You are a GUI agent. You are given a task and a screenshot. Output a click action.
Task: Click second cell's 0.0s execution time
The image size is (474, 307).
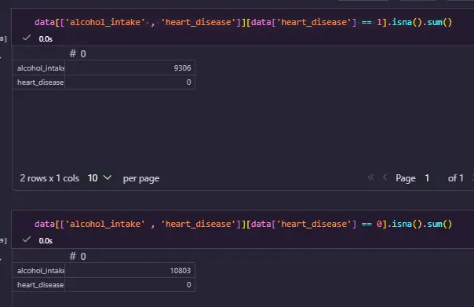(x=46, y=241)
